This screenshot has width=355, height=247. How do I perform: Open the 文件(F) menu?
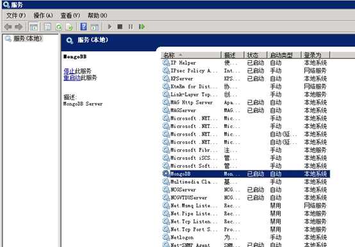[x=16, y=15]
